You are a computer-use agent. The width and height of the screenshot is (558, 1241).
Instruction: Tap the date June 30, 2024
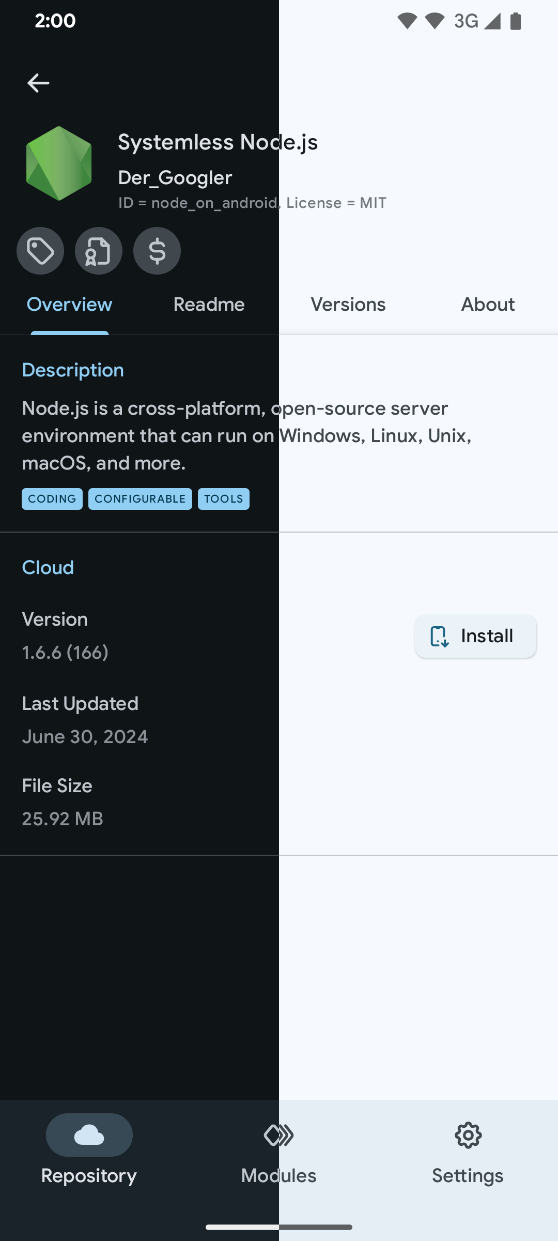85,737
